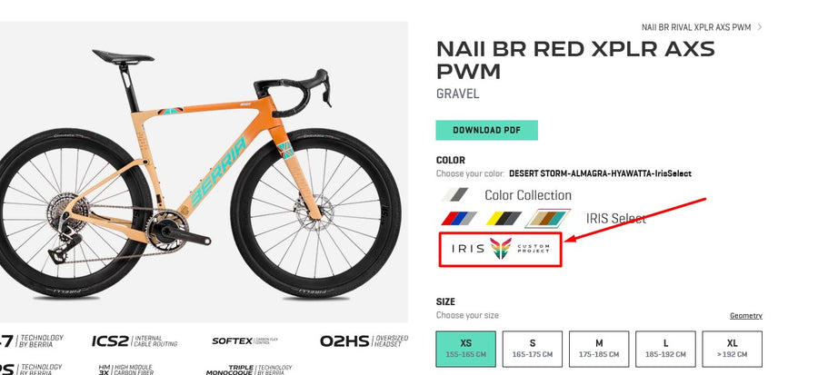Select size XS
The image size is (818, 375).
click(x=466, y=349)
